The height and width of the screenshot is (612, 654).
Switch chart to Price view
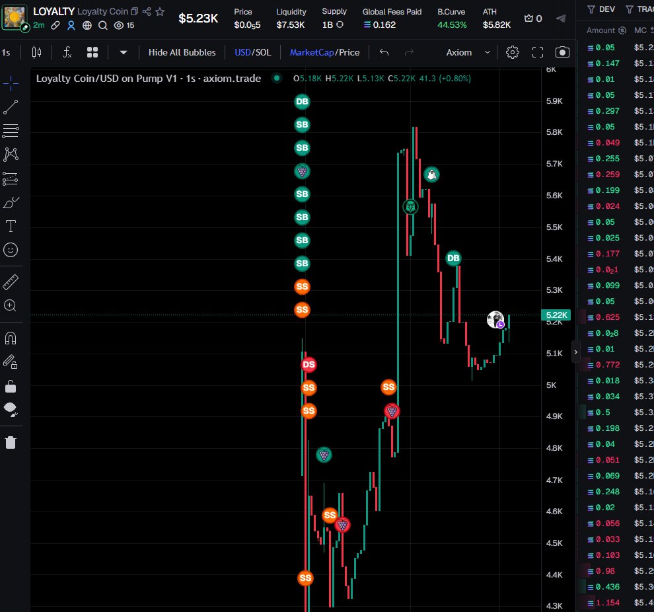pyautogui.click(x=349, y=52)
